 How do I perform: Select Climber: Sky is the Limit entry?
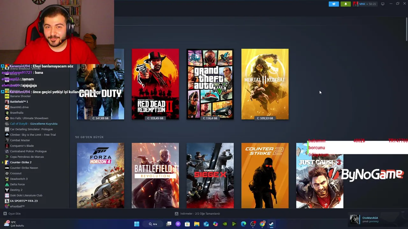(x=33, y=135)
